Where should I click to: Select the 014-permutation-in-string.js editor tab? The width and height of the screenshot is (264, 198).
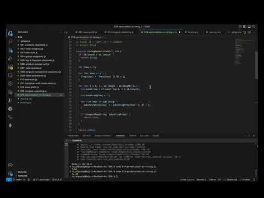point(159,32)
